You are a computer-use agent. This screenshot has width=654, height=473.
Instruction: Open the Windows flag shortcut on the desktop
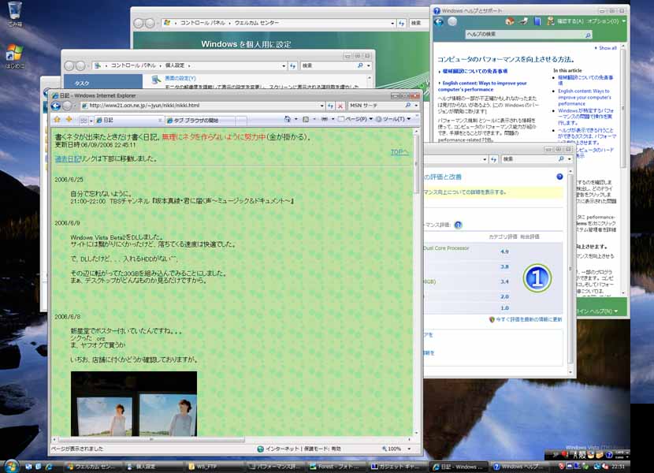(15, 56)
